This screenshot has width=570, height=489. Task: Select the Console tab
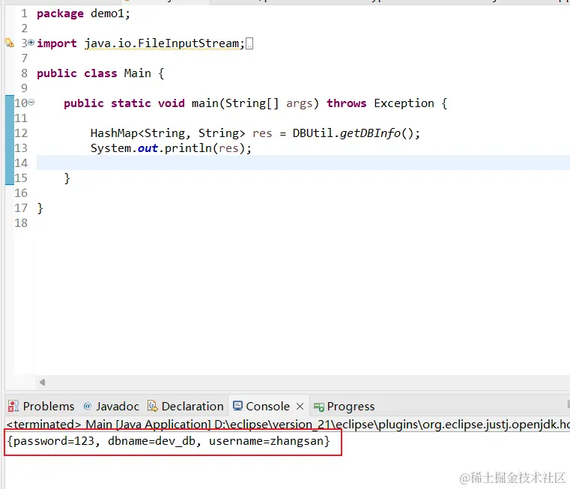(x=267, y=406)
